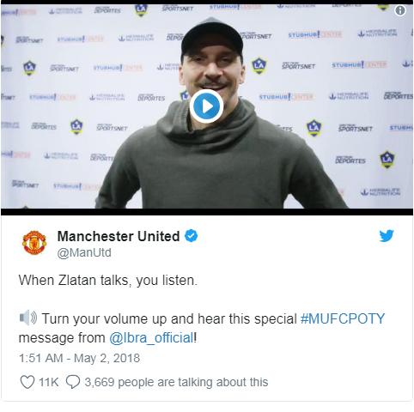414x412 pixels.
Task: Click the 'When Zlatan talks, you listen.' text
Action: tap(108, 280)
